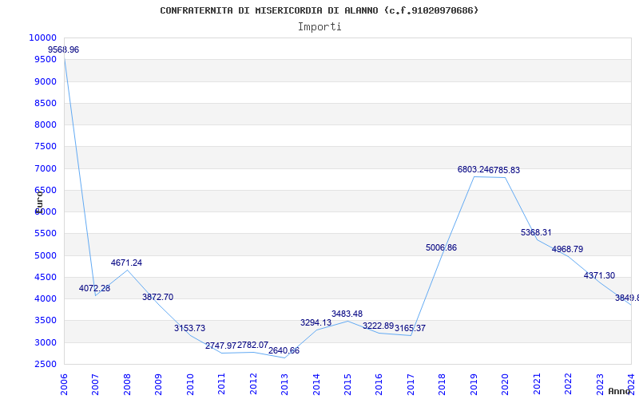Screen dimensions: 639x399
Task: Click the 'Importi' subtitle
Action: point(319,27)
